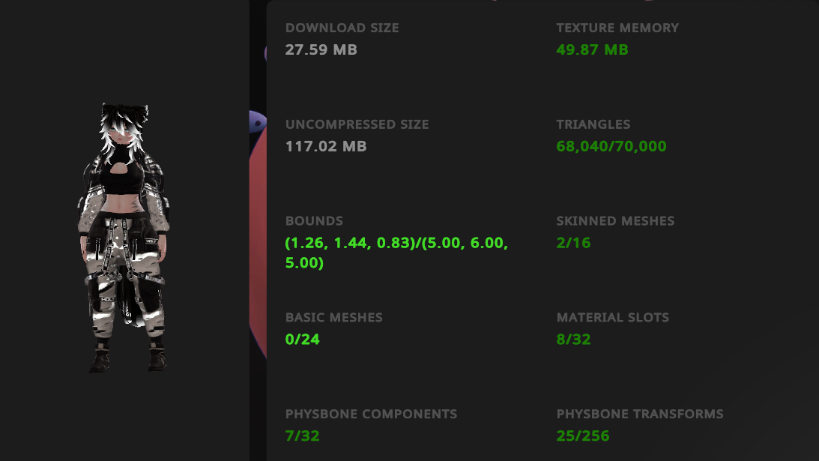This screenshot has height=461, width=819.
Task: Select the 0/24 basic meshes value
Action: 302,340
